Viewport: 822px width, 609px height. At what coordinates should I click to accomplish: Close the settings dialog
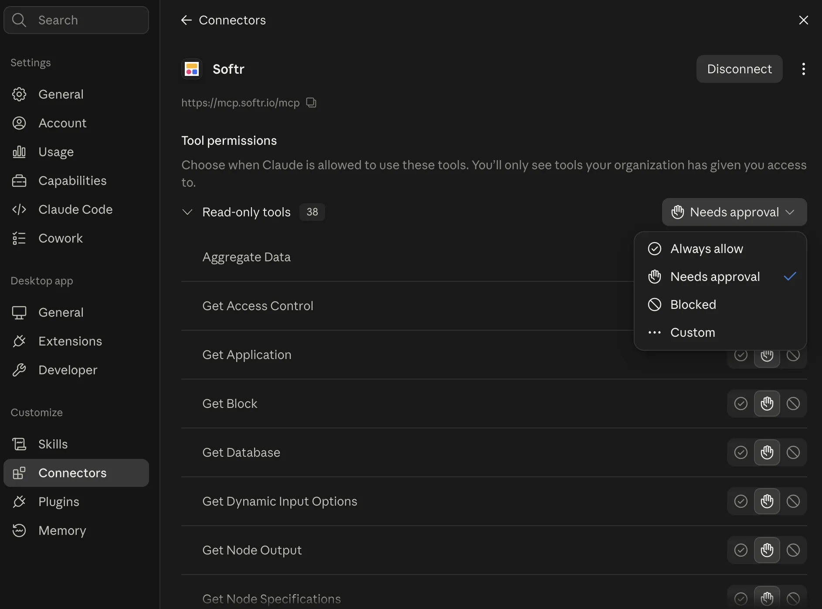click(804, 20)
